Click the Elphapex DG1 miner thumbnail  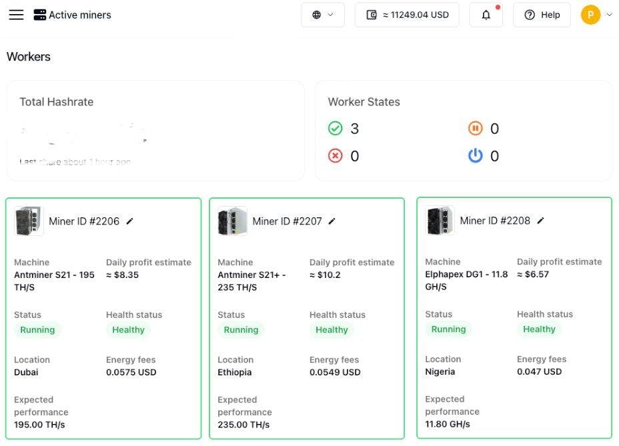440,221
